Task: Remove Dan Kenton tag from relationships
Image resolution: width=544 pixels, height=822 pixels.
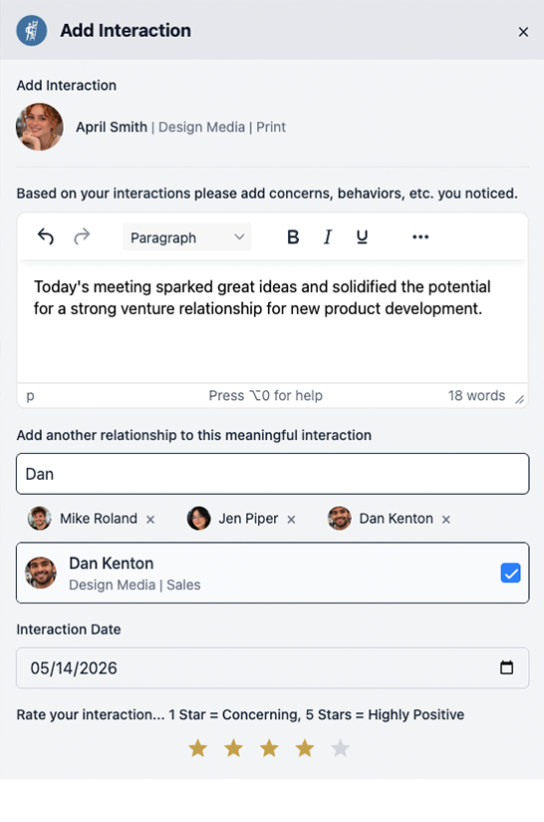Action: click(x=446, y=520)
